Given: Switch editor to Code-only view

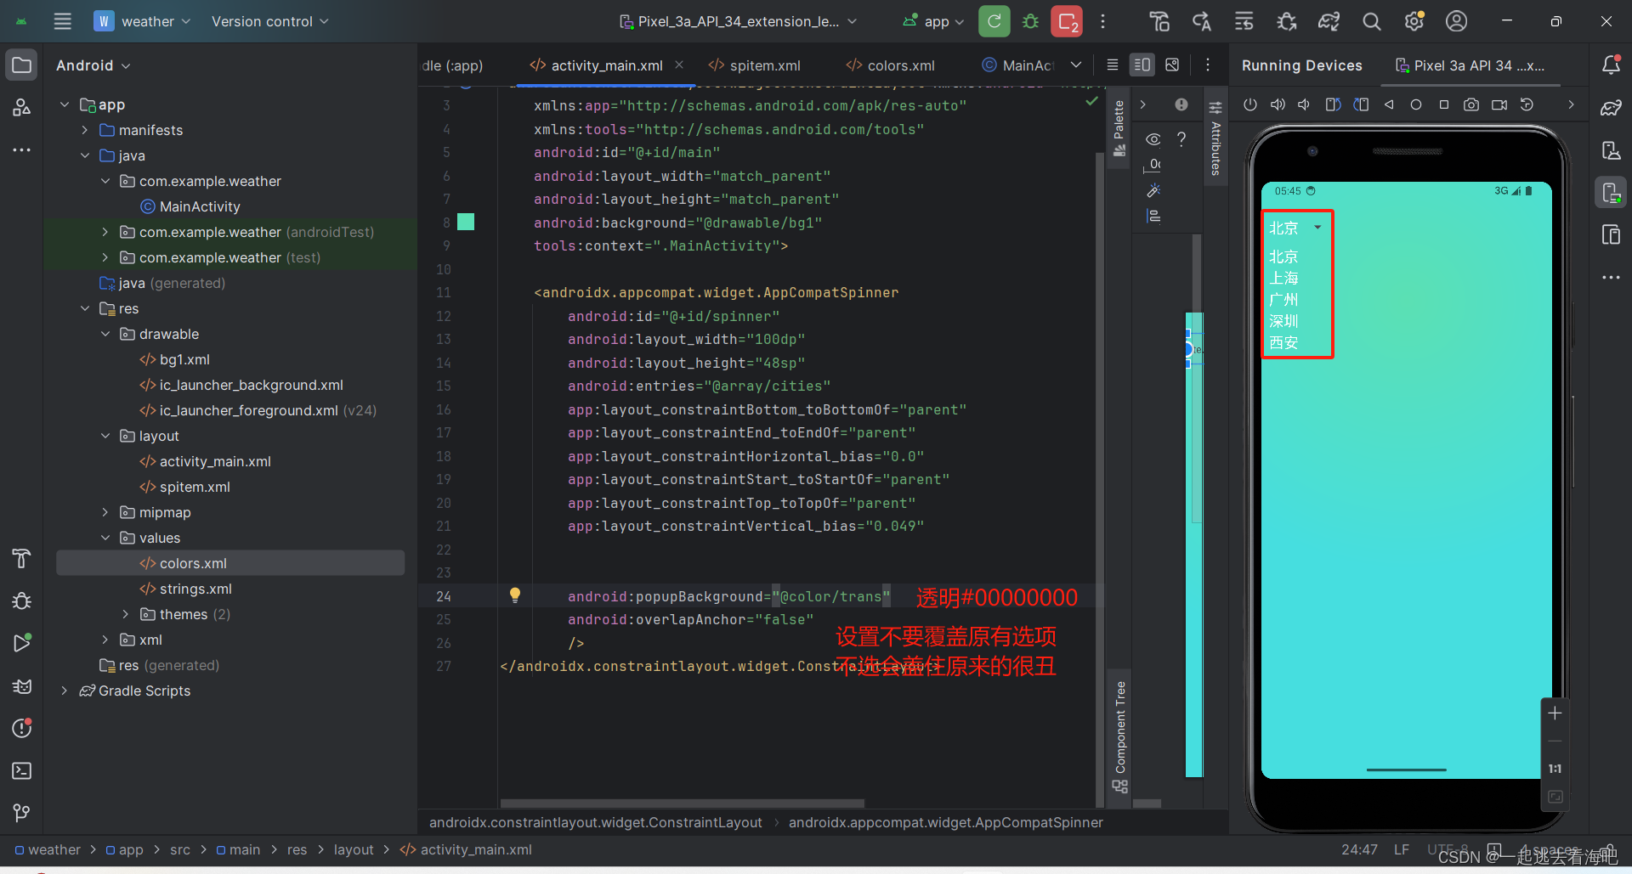Looking at the screenshot, I should [1112, 65].
